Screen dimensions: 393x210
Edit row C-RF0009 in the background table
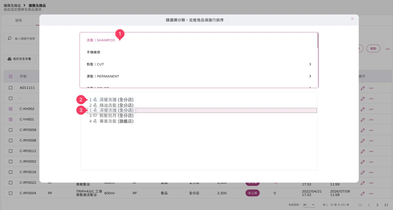tap(363, 130)
